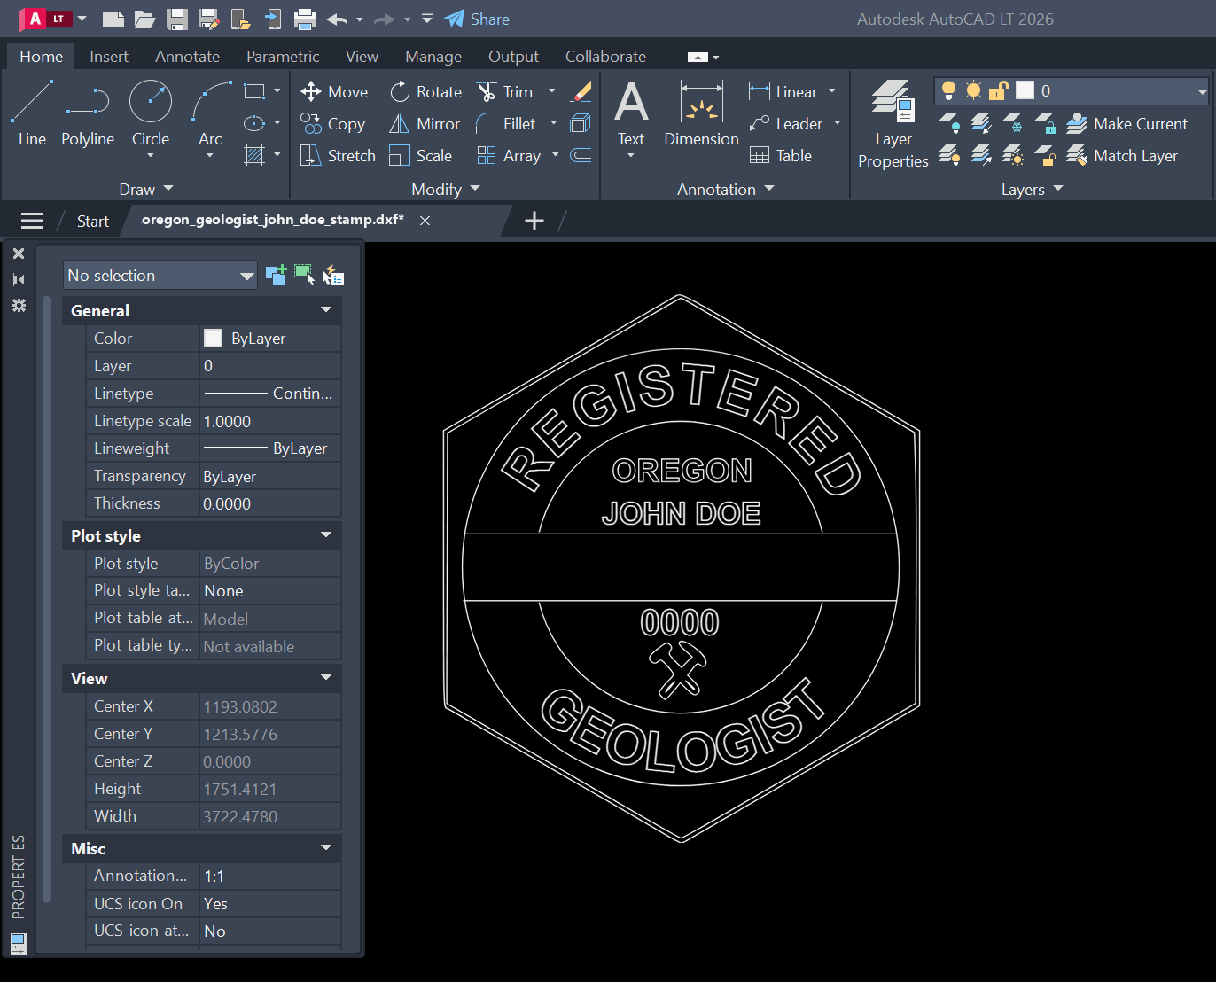Click the Copy tool

tap(333, 124)
